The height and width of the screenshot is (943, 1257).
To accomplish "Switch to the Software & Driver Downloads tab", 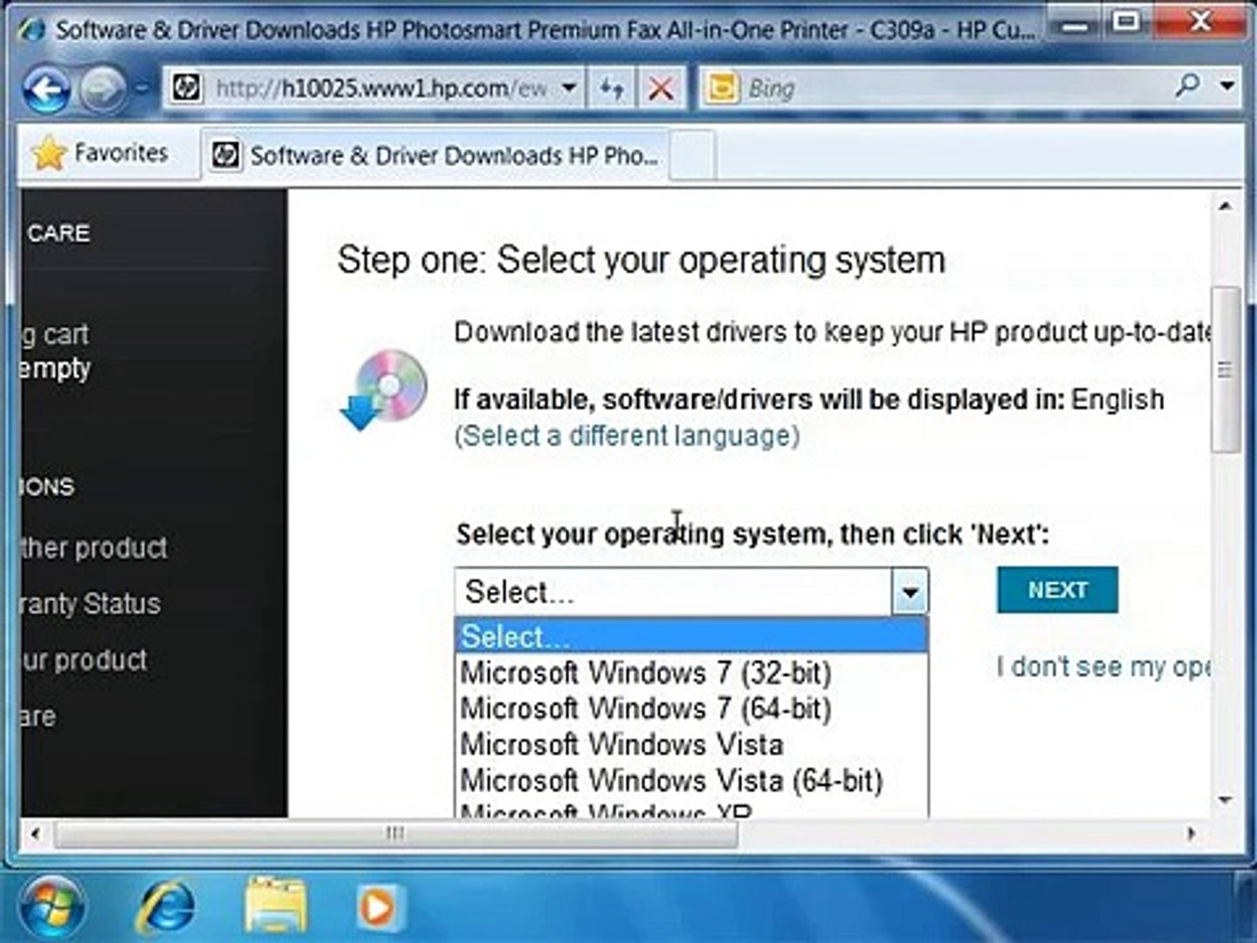I will click(x=436, y=155).
